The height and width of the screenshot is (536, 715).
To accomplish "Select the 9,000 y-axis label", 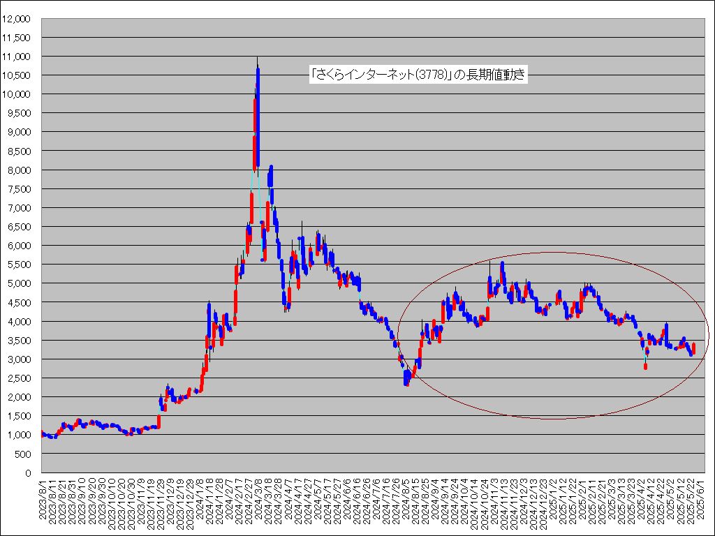I will pos(18,132).
